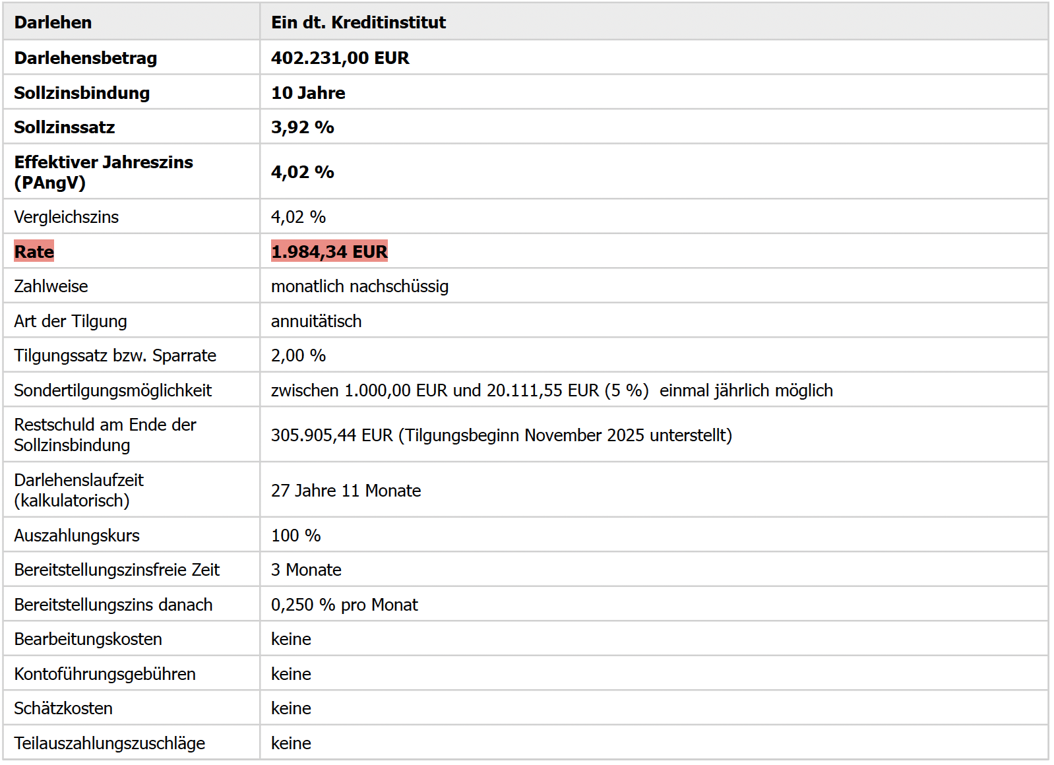Screen dimensions: 1054x765
Task: Click the Teilauszahlungszuschläge keine value
Action: click(x=291, y=743)
